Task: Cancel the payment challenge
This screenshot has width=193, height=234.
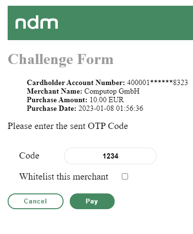Action: pyautogui.click(x=35, y=201)
